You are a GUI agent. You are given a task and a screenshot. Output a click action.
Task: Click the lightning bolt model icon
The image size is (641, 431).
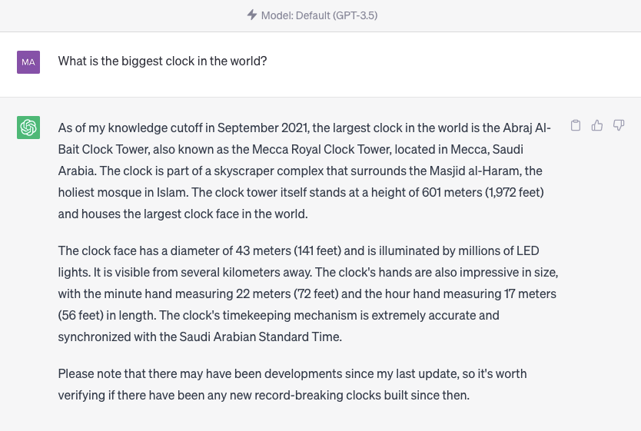click(x=252, y=15)
